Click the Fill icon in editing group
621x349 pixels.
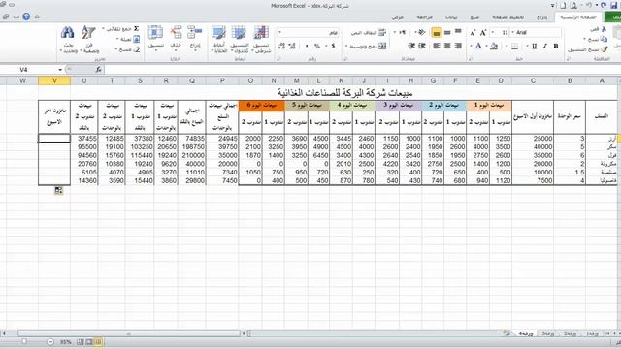136,39
